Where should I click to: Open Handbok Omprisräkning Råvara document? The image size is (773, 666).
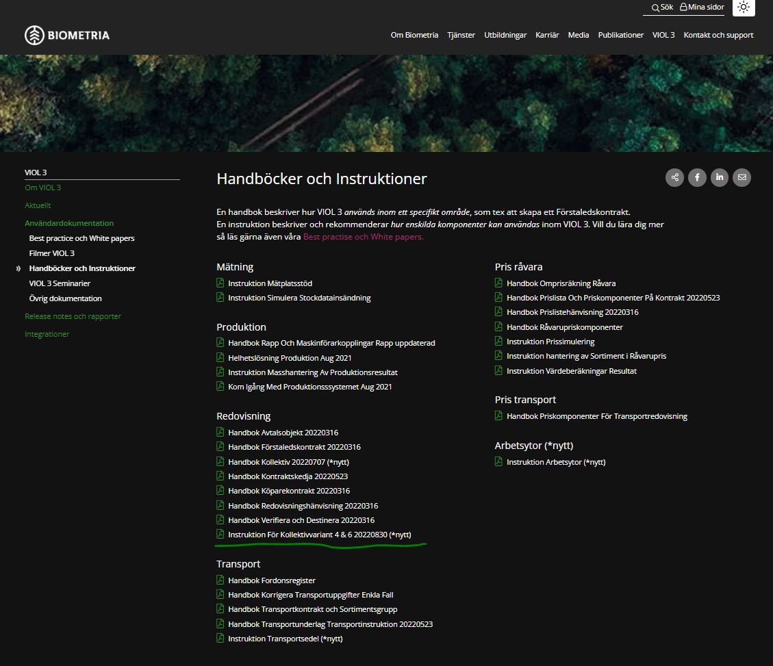tap(561, 283)
